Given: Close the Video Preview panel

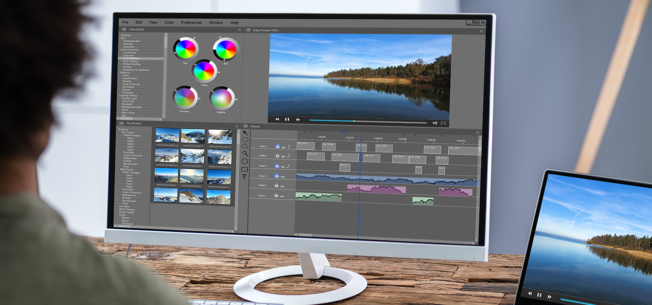Looking at the screenshot, I should coord(481,32).
